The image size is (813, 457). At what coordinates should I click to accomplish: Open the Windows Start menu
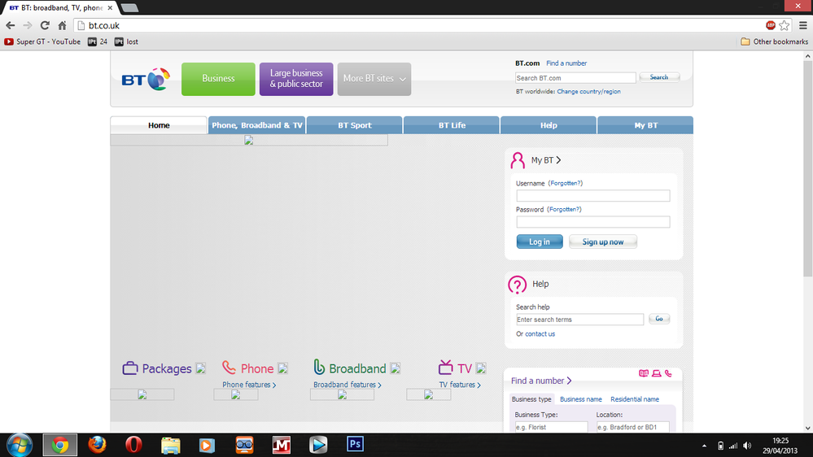tap(20, 445)
